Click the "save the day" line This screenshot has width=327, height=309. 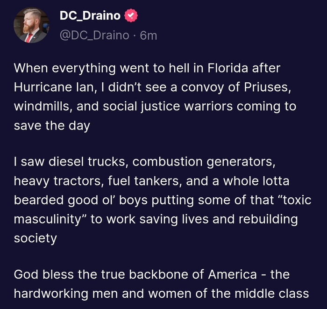pyautogui.click(x=52, y=125)
